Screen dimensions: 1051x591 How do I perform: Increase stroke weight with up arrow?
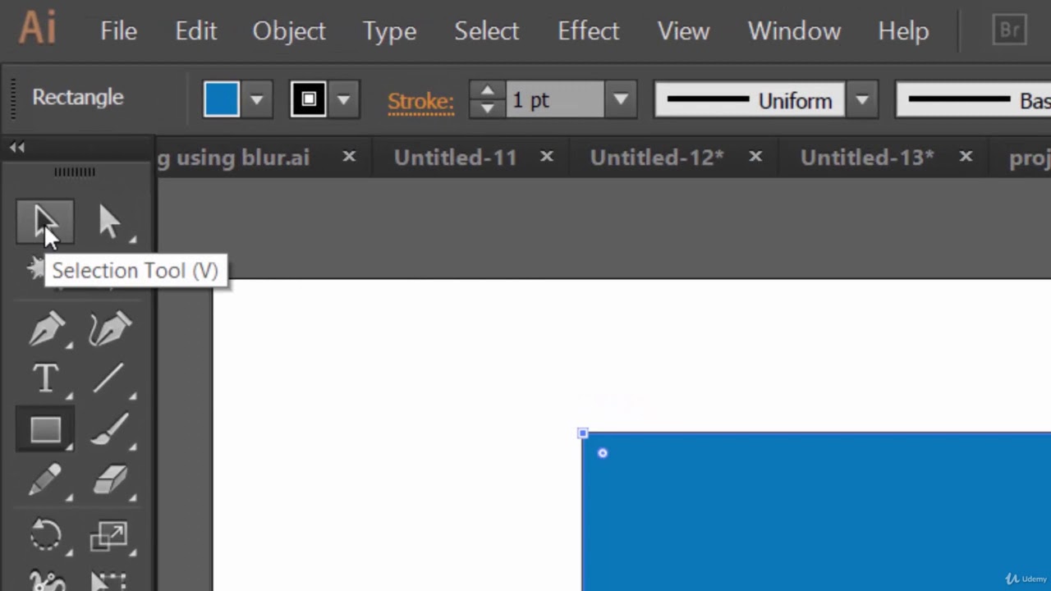click(x=487, y=91)
